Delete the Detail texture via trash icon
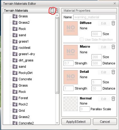The height and width of the screenshot is (130, 119). (113, 72)
